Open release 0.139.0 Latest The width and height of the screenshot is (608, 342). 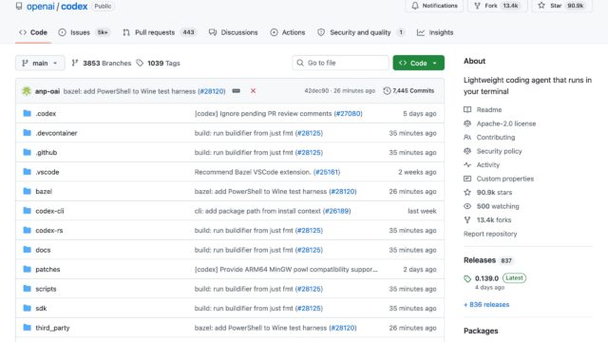coord(501,278)
